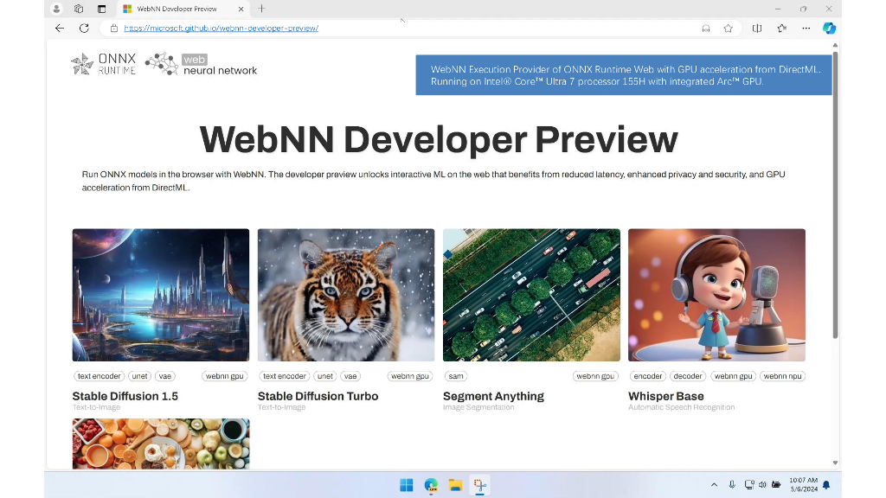Click the webnn gpu tag under Stable Diffusion Turbo
This screenshot has height=498, width=886.
[410, 376]
